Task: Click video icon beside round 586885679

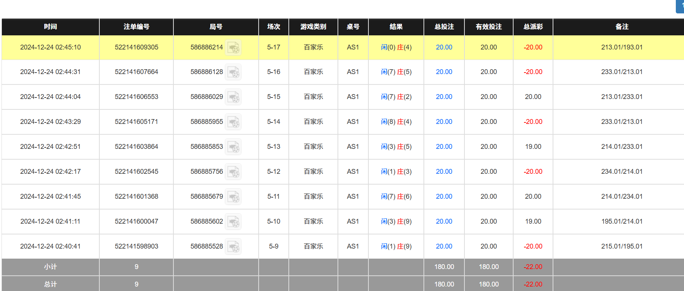Action: pyautogui.click(x=233, y=197)
